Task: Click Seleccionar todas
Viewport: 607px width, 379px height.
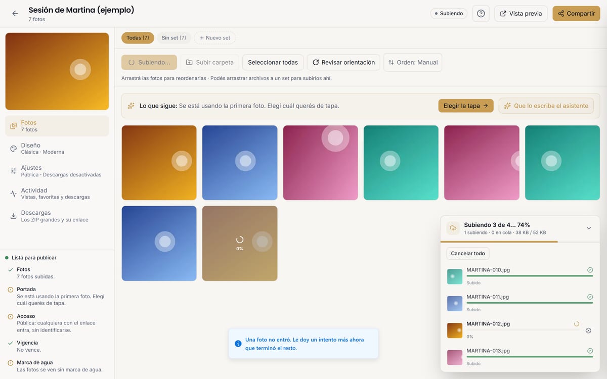Action: tap(273, 62)
